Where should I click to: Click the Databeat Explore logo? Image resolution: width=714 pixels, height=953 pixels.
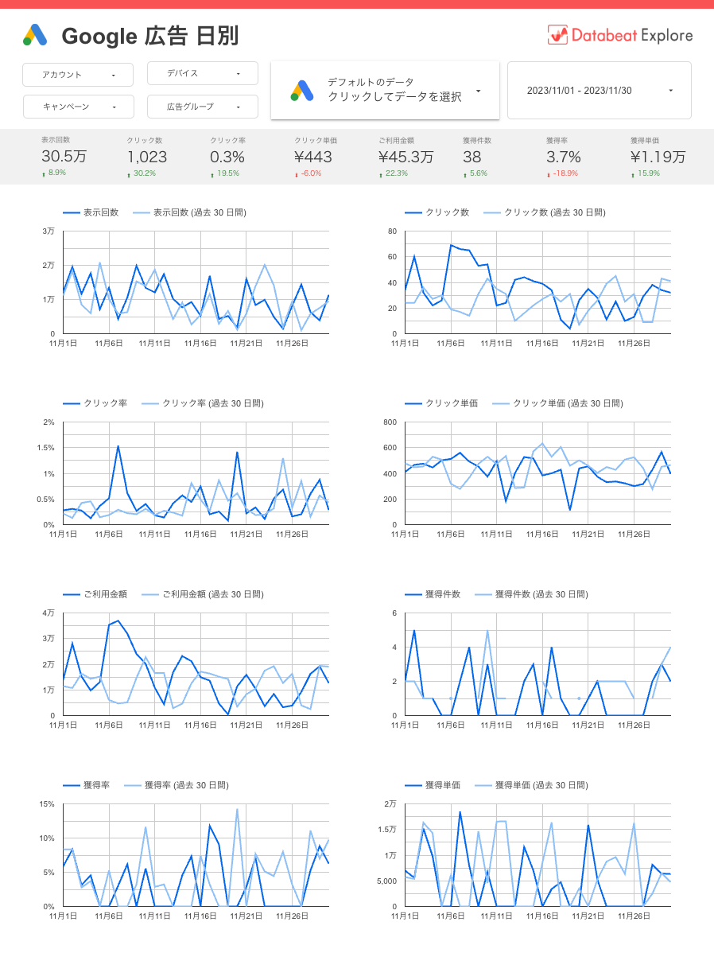pos(619,35)
